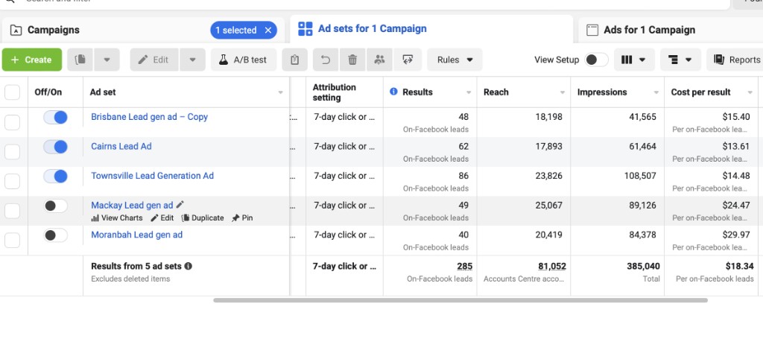Click the Off/On column header
Viewport: 763px width, 359px height.
pos(48,92)
